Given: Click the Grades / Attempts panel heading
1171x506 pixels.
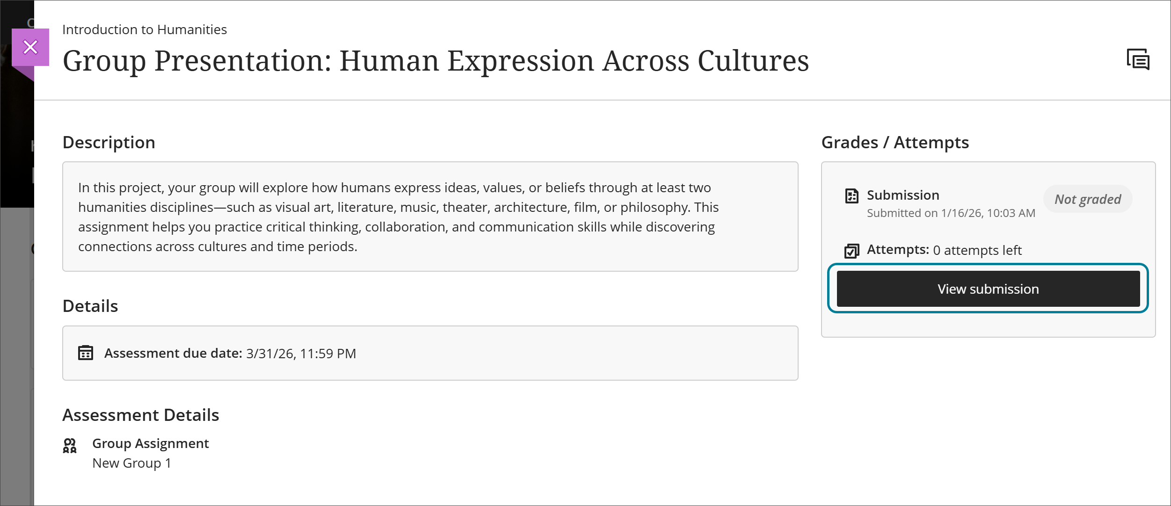Looking at the screenshot, I should (x=895, y=142).
